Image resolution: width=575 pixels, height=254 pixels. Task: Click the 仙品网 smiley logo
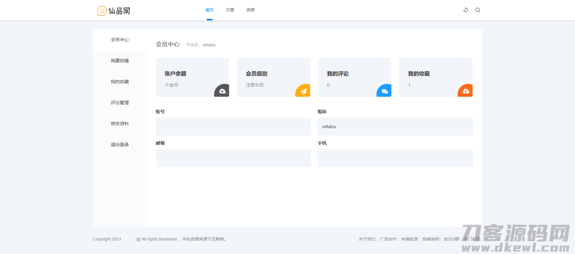pos(114,11)
